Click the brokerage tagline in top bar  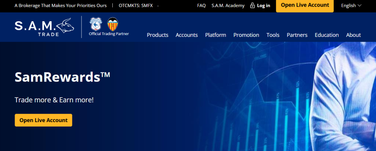tap(61, 5)
